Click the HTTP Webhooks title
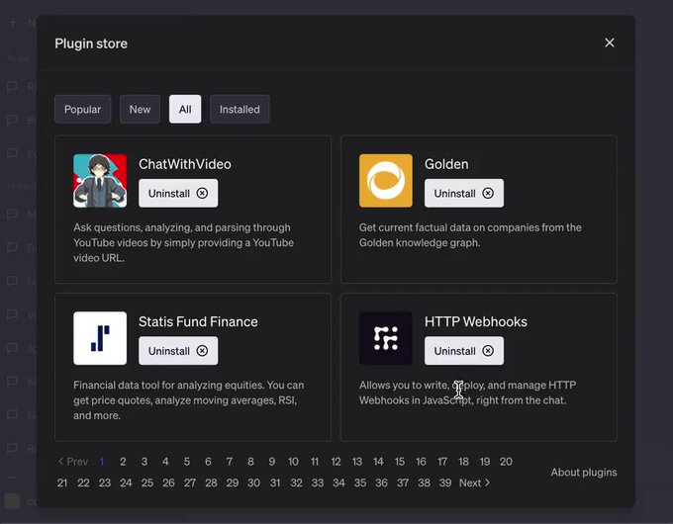 pyautogui.click(x=476, y=321)
